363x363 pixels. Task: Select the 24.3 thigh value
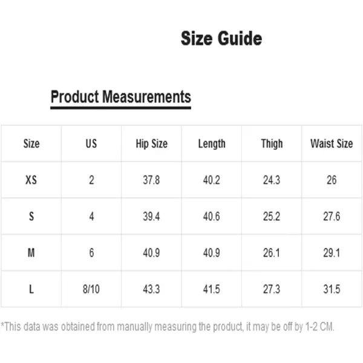[272, 180]
